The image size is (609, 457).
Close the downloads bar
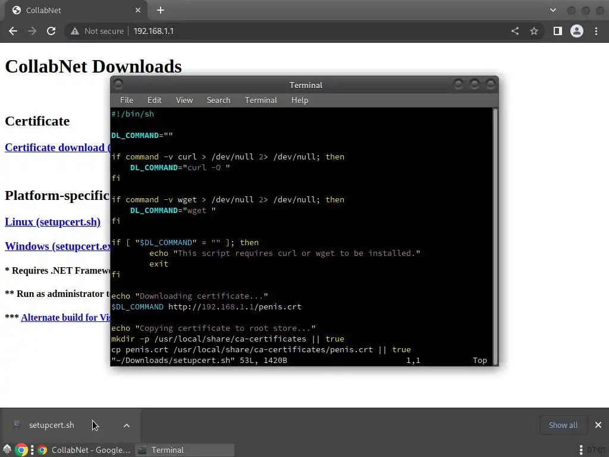point(598,425)
